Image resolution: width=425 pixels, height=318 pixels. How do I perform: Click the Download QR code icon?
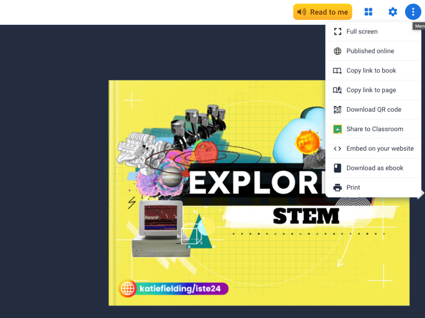[337, 109]
